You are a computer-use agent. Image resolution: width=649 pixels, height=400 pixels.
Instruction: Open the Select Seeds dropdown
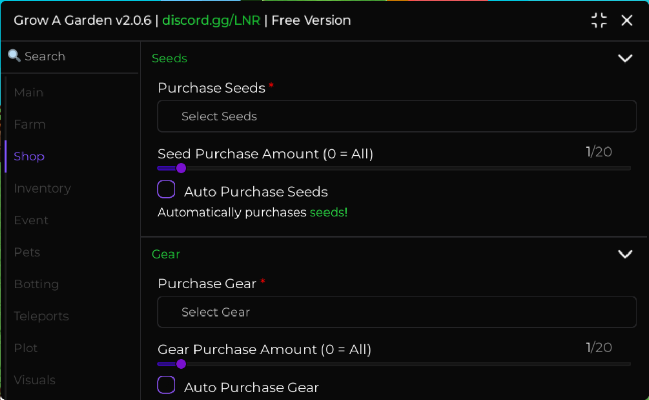[397, 116]
